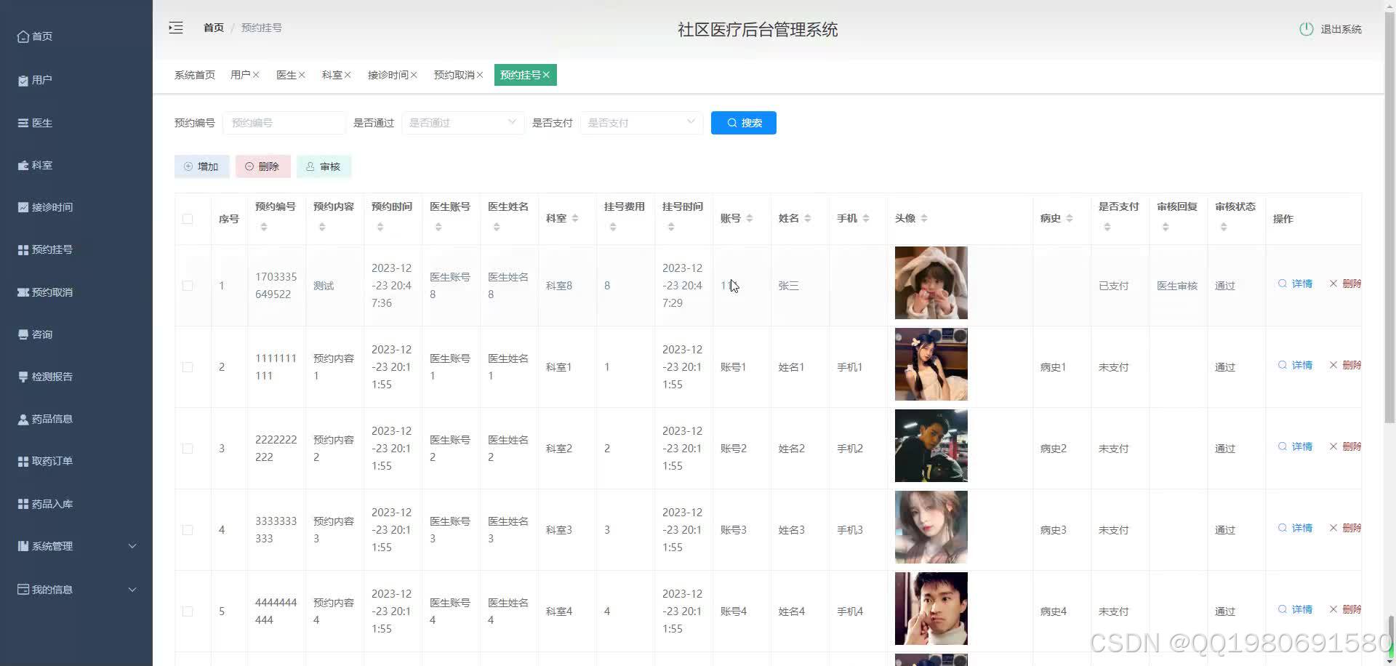Click 退出系统 text to log out
Screen dimensions: 1396x666
[x=1341, y=29]
